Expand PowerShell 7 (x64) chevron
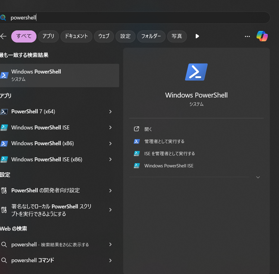 pos(110,112)
